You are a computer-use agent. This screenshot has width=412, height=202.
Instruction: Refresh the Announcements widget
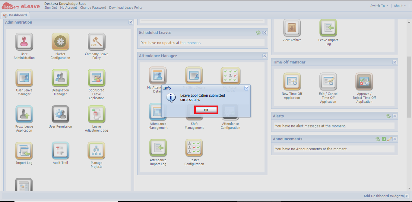378,139
